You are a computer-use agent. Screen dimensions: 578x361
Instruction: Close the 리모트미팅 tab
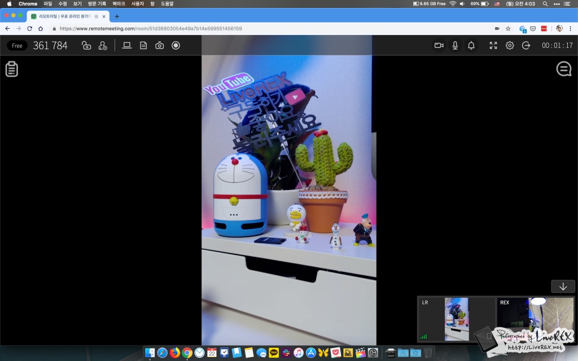pyautogui.click(x=104, y=16)
